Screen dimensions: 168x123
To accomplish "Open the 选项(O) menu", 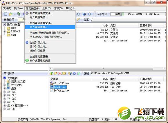I will [x=58, y=8].
